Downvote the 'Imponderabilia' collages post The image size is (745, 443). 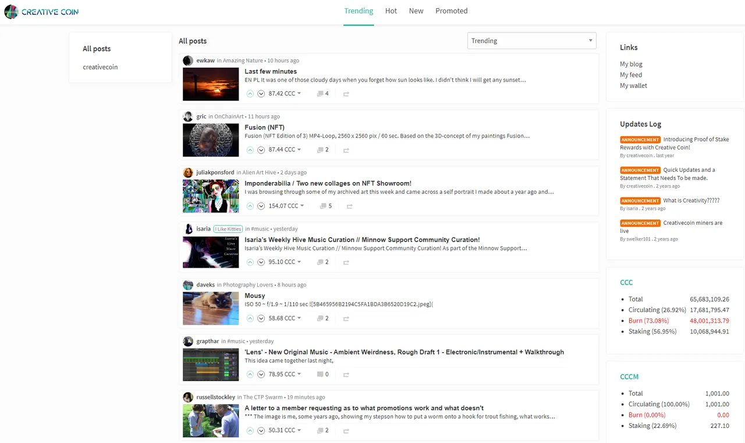[x=261, y=206]
